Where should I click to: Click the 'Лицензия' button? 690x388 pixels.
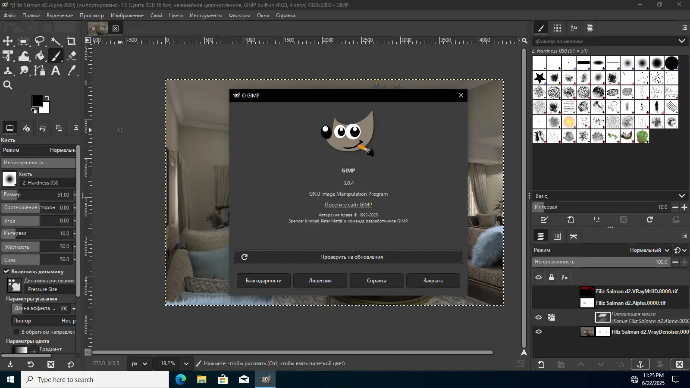click(320, 281)
